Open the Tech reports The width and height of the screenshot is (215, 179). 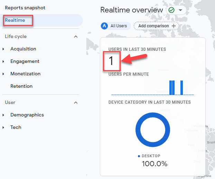16,127
